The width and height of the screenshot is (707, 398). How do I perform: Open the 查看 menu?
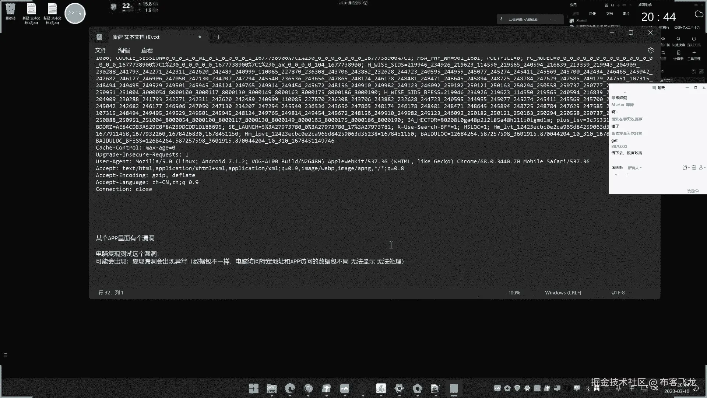(147, 50)
